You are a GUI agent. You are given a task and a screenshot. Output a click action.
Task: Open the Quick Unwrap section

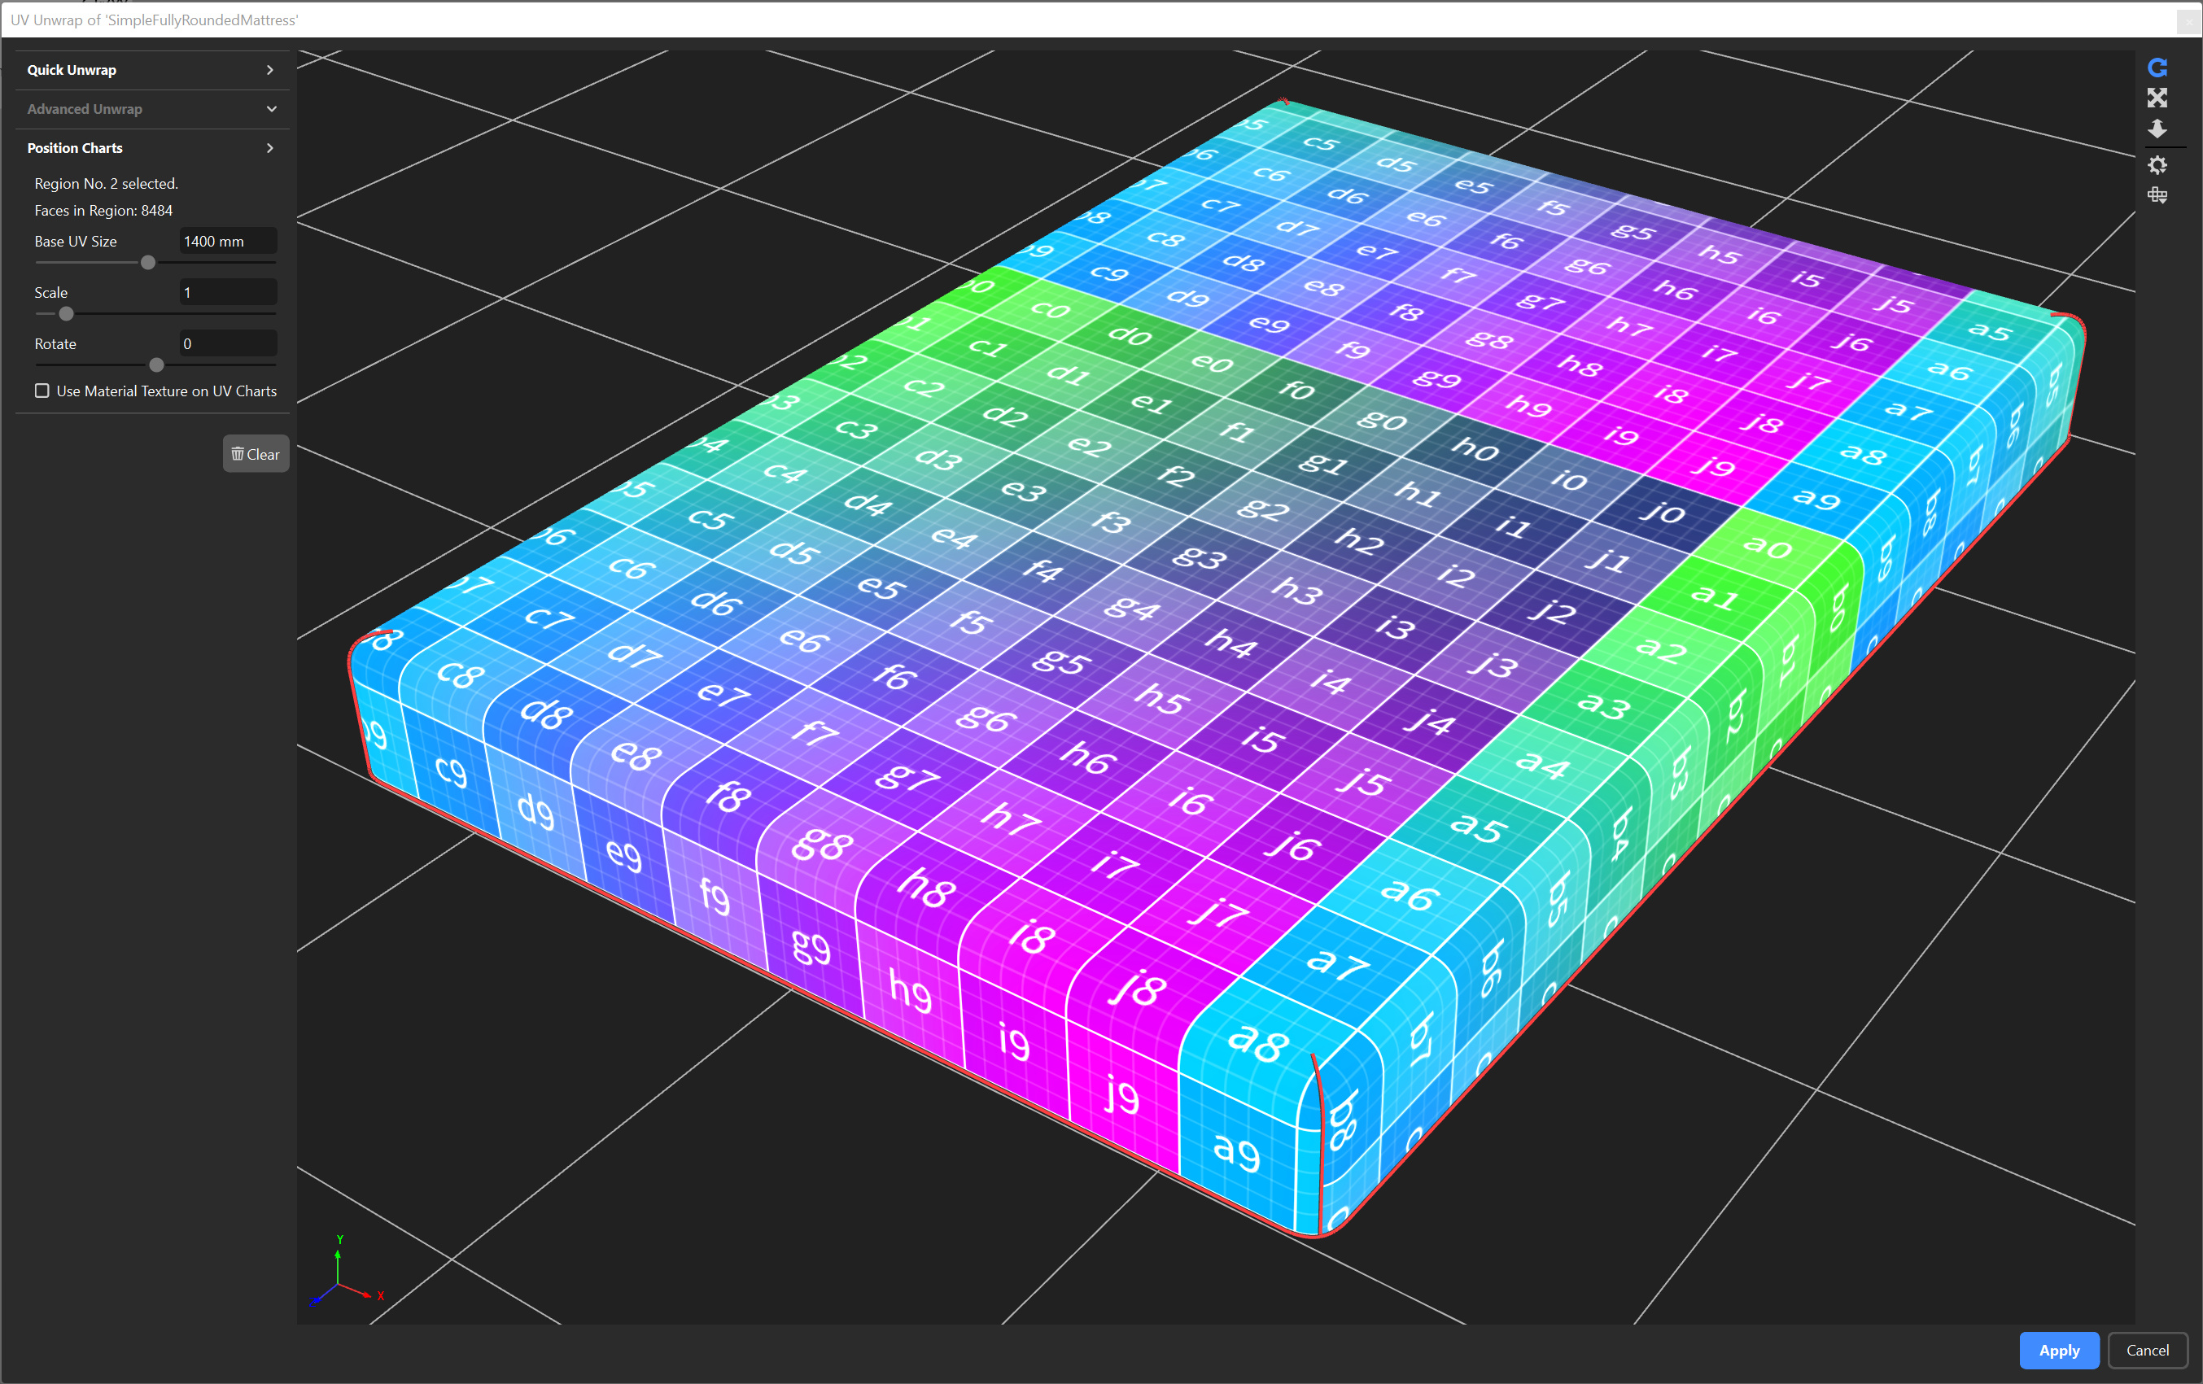tap(152, 69)
